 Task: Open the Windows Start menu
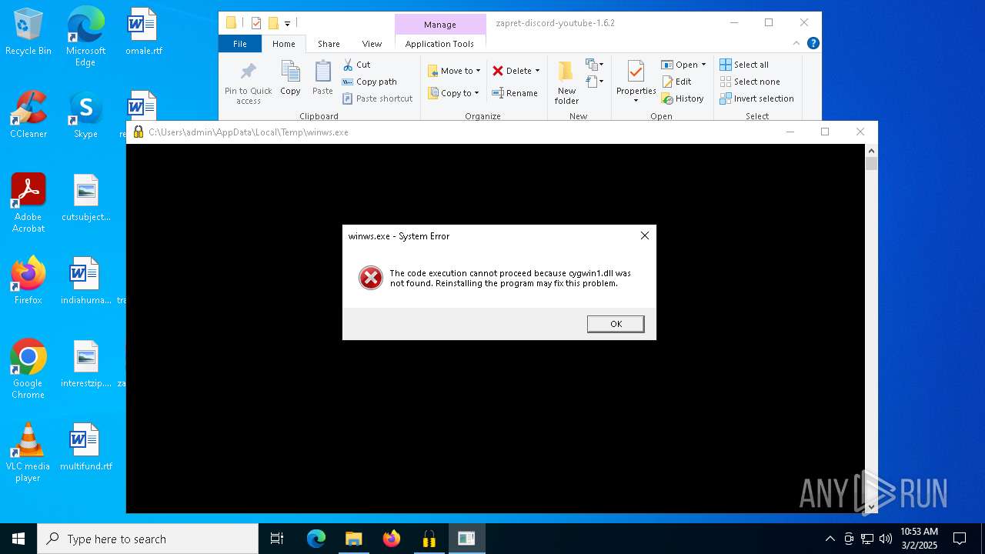pyautogui.click(x=18, y=539)
